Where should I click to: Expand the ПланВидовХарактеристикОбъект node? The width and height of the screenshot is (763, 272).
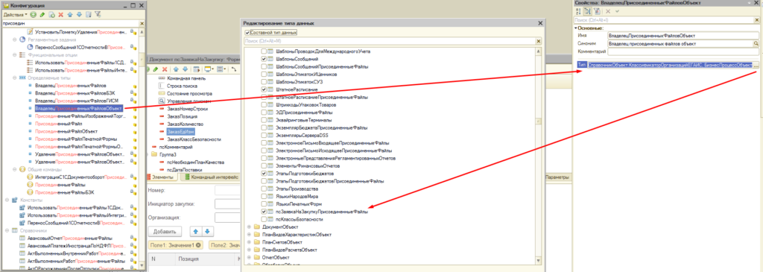click(249, 235)
